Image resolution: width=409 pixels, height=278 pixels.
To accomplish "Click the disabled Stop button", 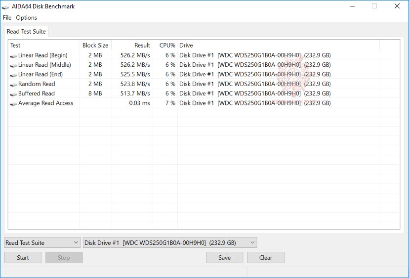I will 64,258.
